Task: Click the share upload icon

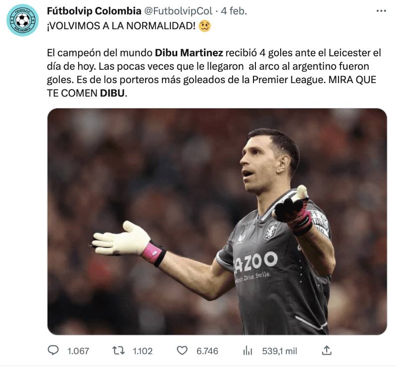Action: point(327,350)
